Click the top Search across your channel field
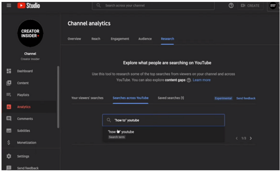280x171 pixels. click(x=153, y=6)
